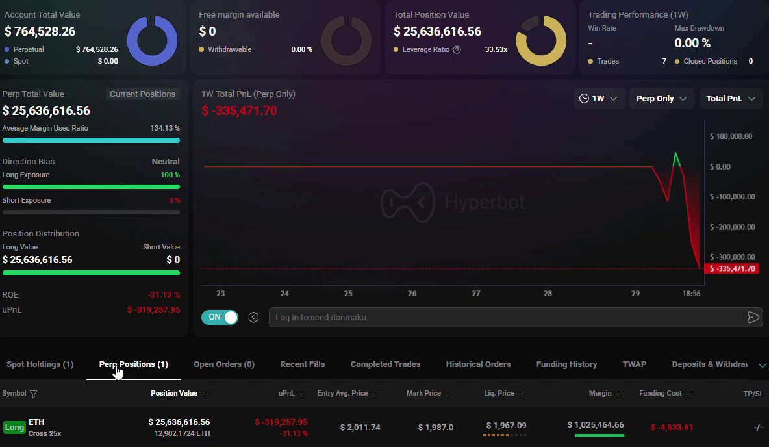769x447 pixels.
Task: Click the Cross 25x leverage label
Action: click(x=45, y=433)
